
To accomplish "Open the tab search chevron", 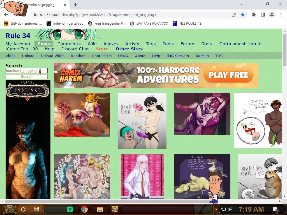I will click(x=242, y=4).
